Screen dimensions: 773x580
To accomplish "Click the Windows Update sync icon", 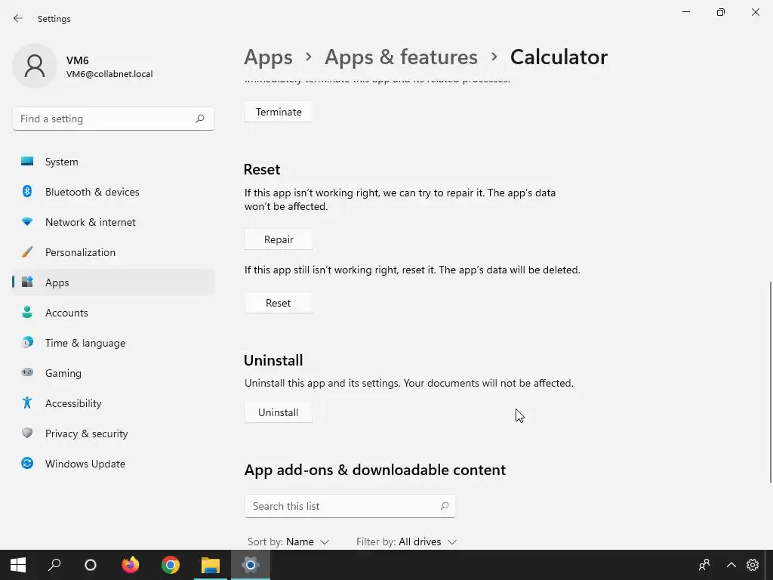I will [27, 463].
